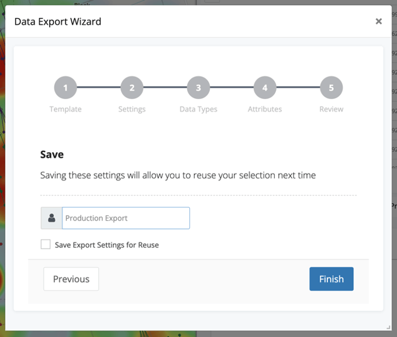Click the user icon beside name field
This screenshot has width=397, height=337.
point(51,218)
